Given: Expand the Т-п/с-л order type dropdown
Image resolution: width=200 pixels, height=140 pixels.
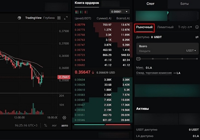Looking at the screenshot, I should pos(185,27).
